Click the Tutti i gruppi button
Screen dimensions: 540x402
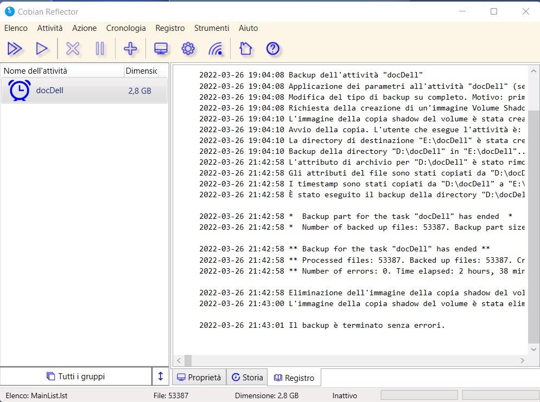coord(76,376)
